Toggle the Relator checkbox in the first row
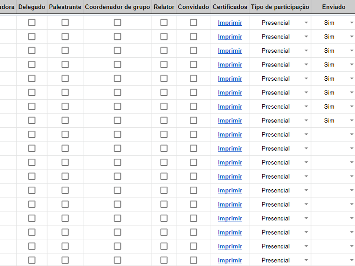Viewport: 355px width, 266px height. (164, 23)
